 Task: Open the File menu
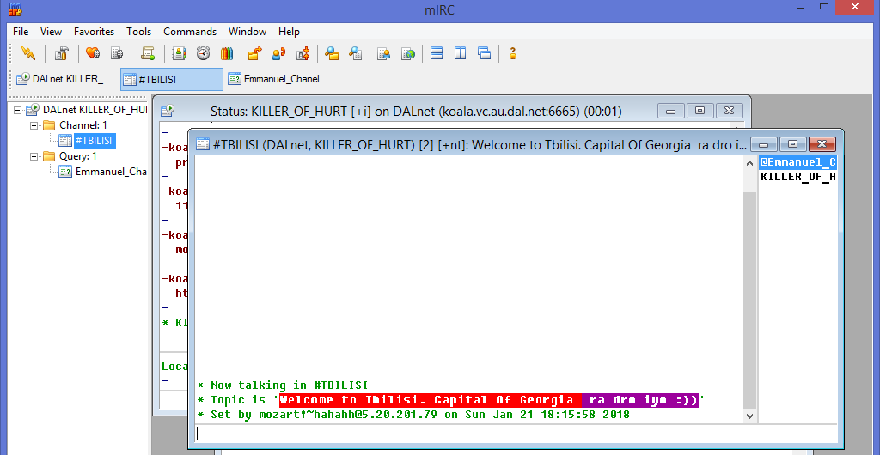coord(21,32)
